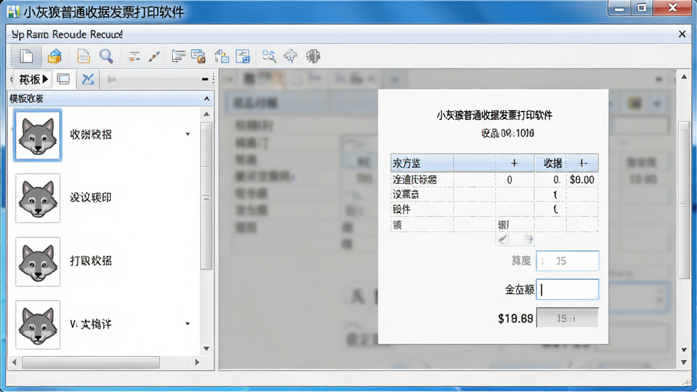Click the gray chip-shaped toolbar icon
The image size is (697, 392).
(313, 56)
